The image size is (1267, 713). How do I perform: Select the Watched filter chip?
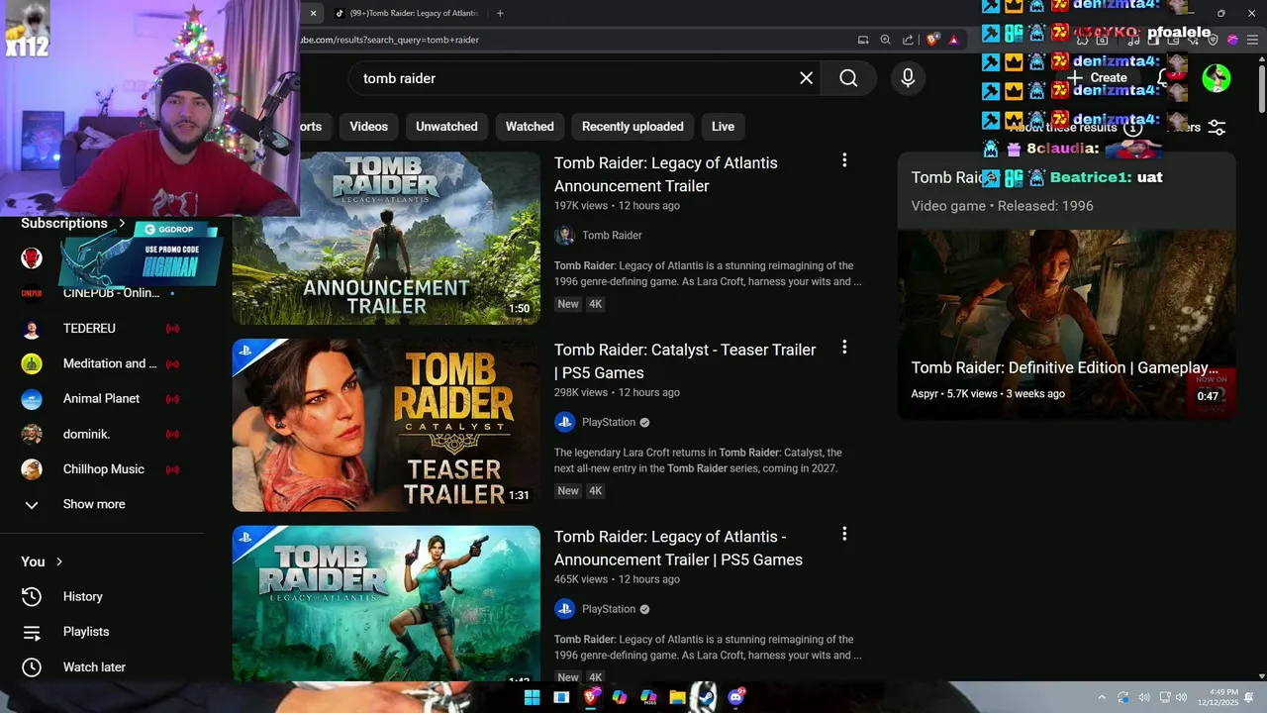click(x=530, y=127)
